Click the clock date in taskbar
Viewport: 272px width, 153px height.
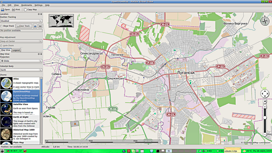[x=262, y=151]
